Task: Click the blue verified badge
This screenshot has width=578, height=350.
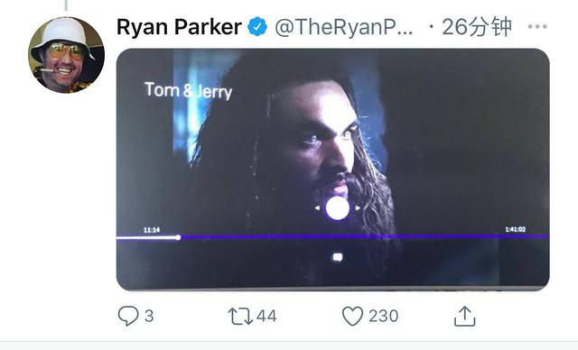Action: coord(257,26)
